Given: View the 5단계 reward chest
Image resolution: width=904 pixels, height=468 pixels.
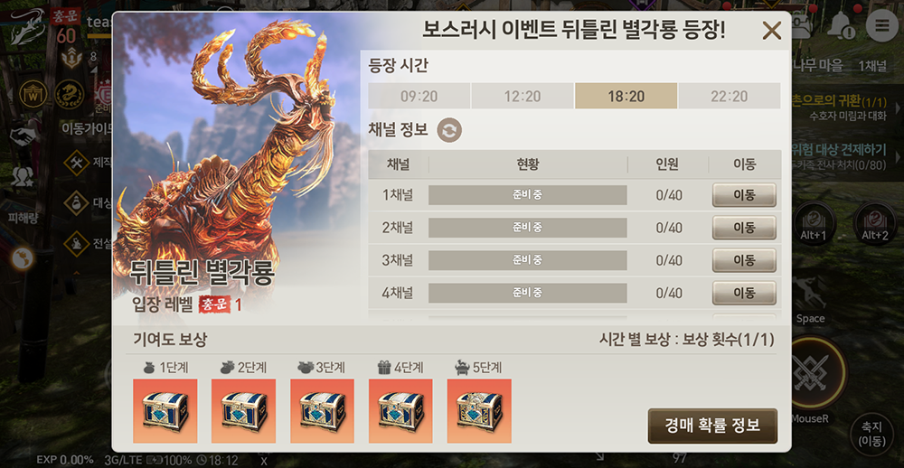Looking at the screenshot, I should coord(479,411).
